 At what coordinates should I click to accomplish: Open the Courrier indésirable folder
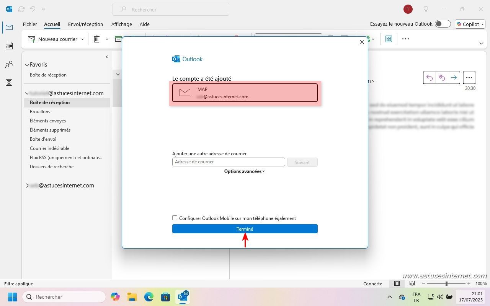point(50,148)
